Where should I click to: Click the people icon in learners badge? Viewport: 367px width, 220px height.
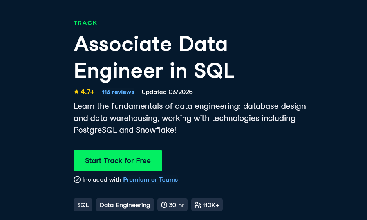tap(198, 205)
